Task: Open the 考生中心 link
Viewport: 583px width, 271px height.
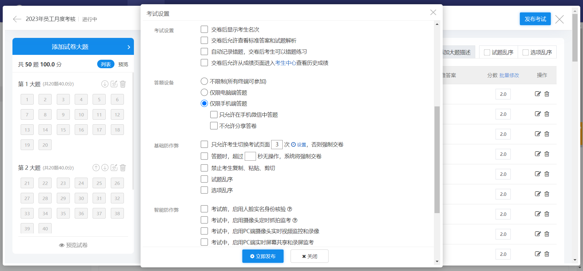Action: 285,63
